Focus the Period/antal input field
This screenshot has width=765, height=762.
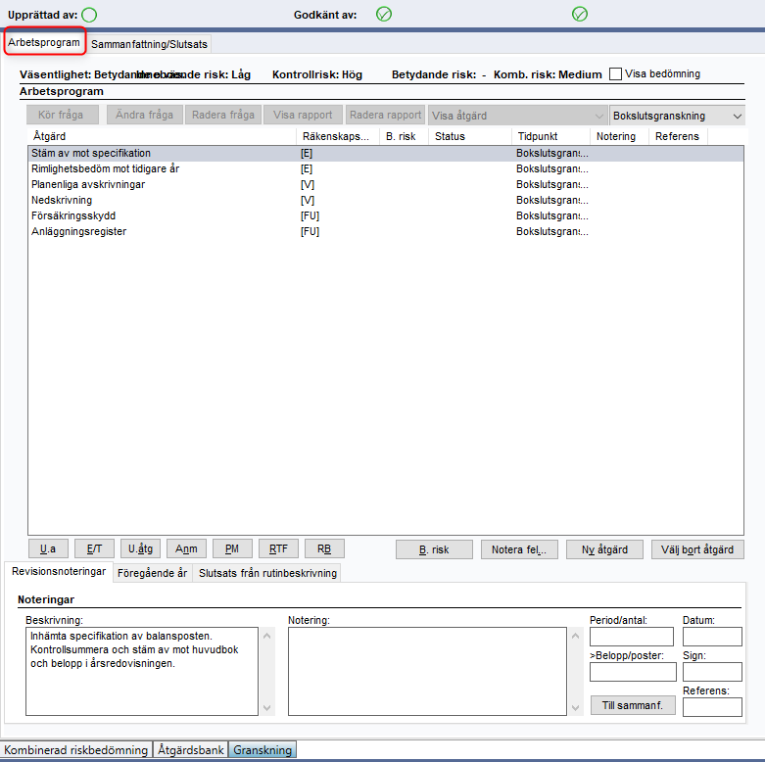632,637
